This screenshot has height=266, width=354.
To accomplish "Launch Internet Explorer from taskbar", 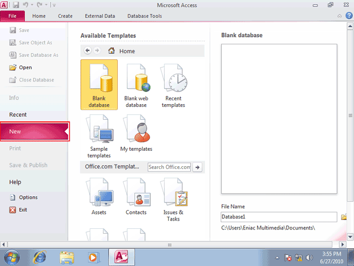I will tap(40, 257).
